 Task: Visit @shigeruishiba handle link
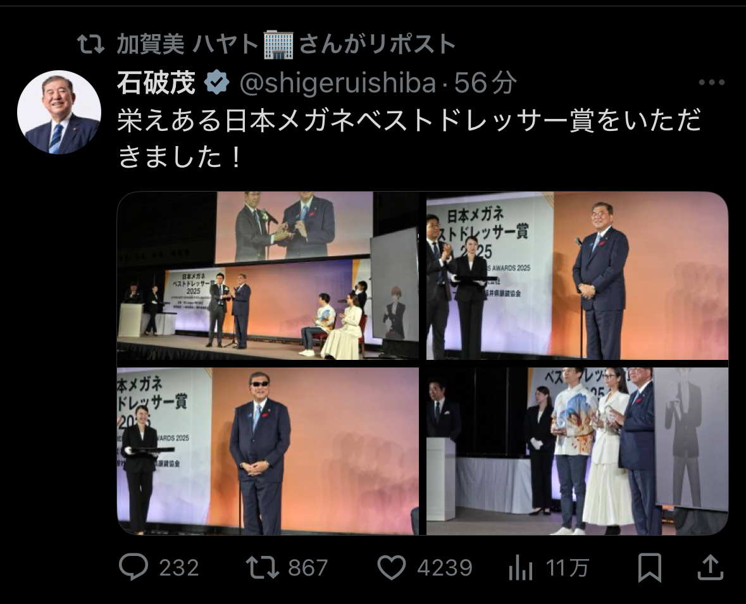coord(339,83)
